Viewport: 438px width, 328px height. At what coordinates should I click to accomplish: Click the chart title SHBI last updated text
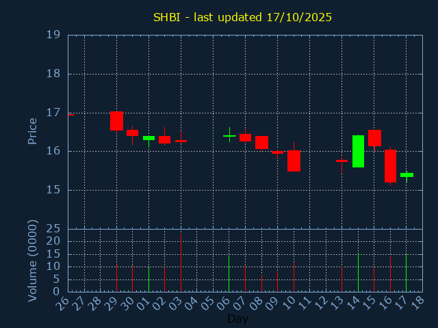(242, 17)
